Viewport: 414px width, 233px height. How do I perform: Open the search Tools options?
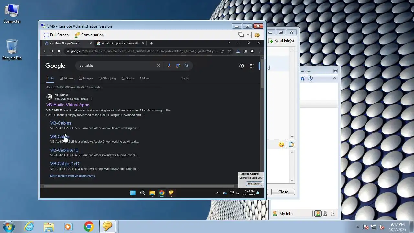[x=185, y=78]
